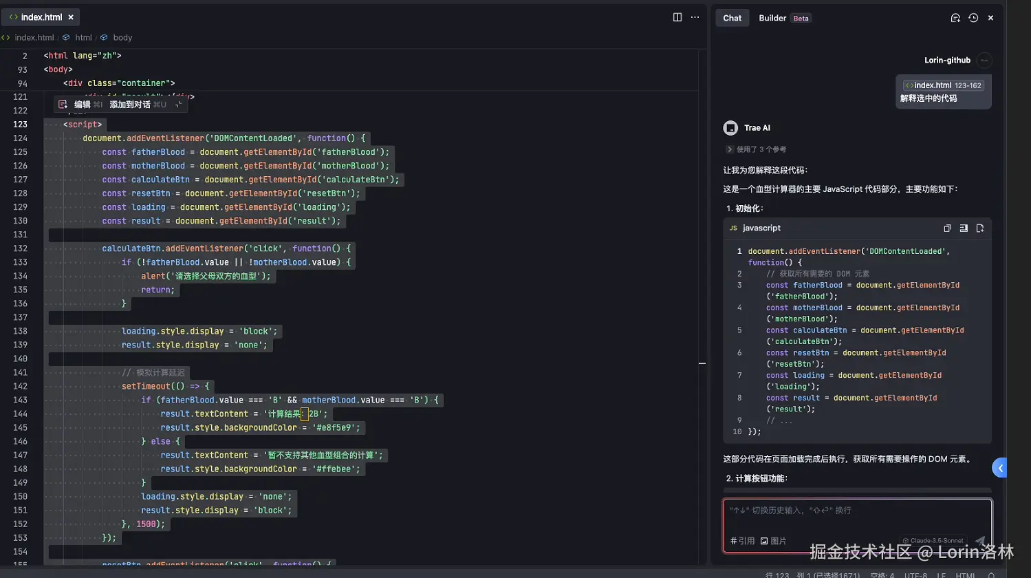This screenshot has width=1031, height=578.
Task: Close the AI chat panel
Action: pos(990,18)
